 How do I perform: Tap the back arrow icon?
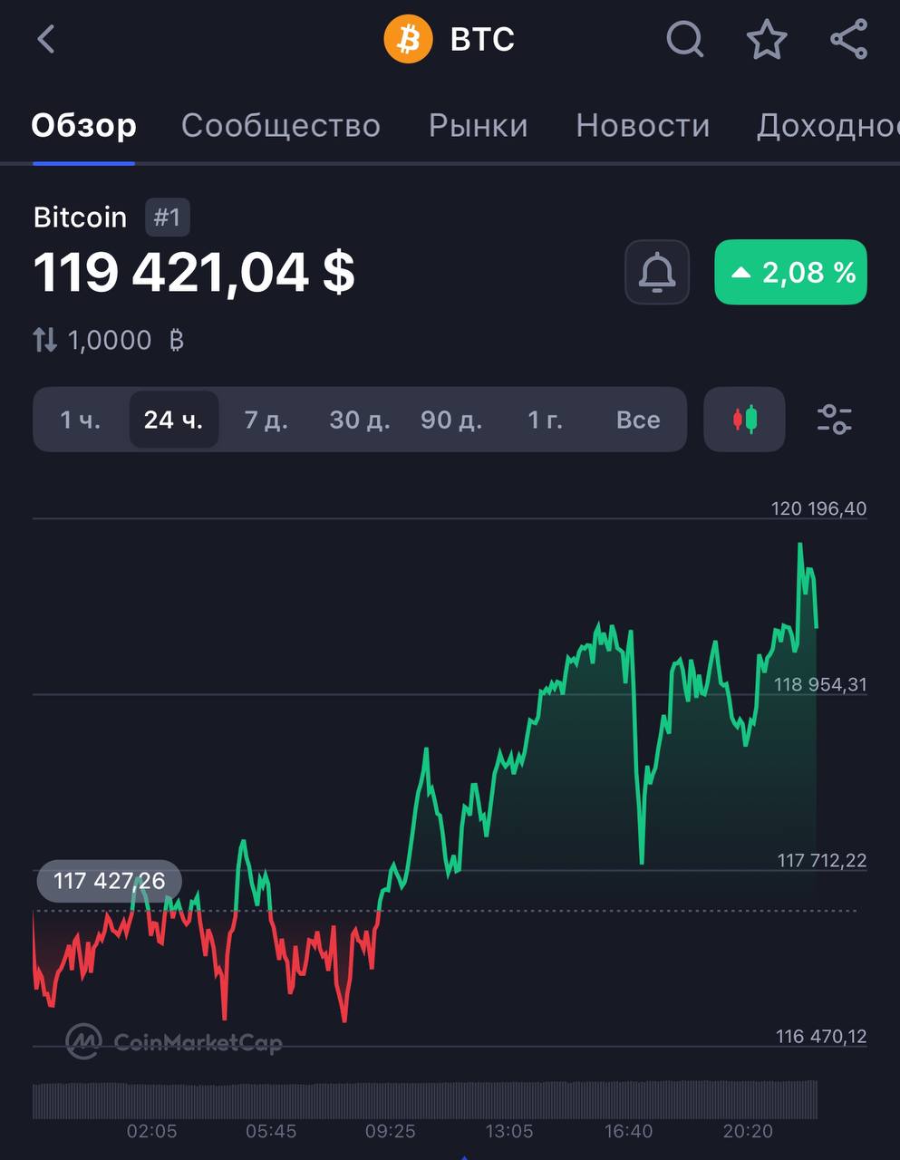click(46, 40)
